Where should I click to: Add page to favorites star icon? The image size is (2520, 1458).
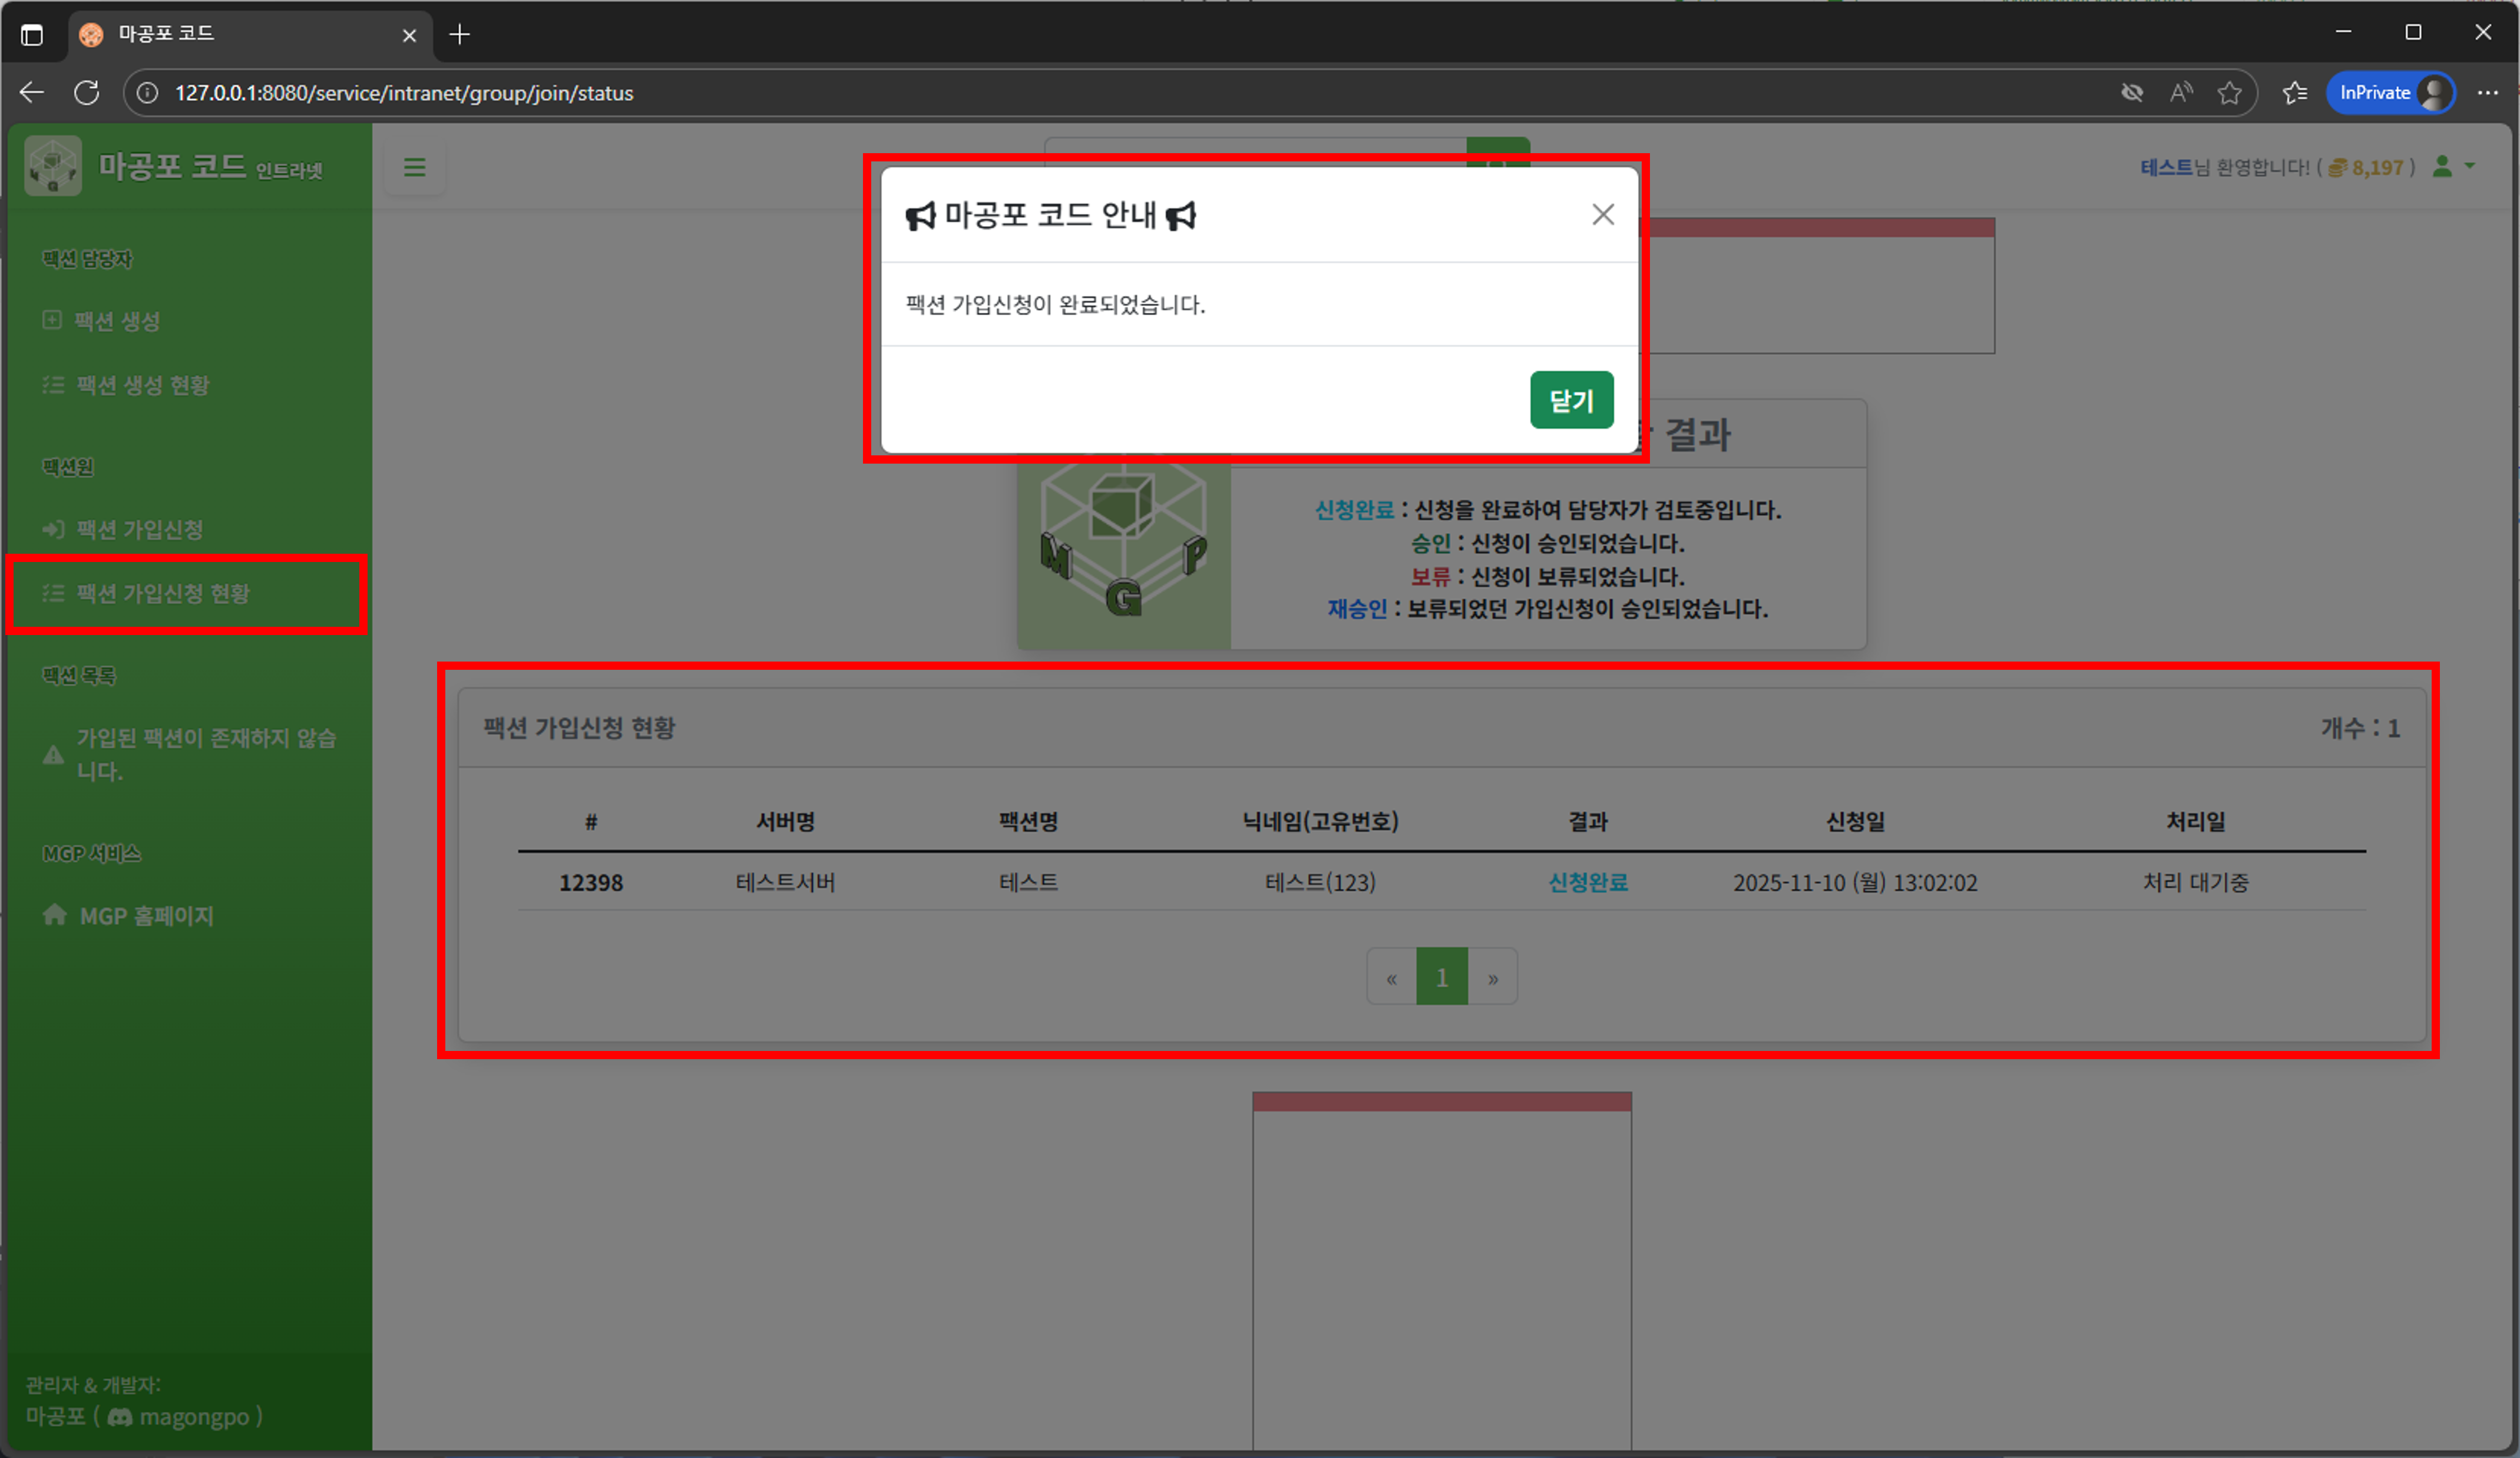(x=2229, y=93)
